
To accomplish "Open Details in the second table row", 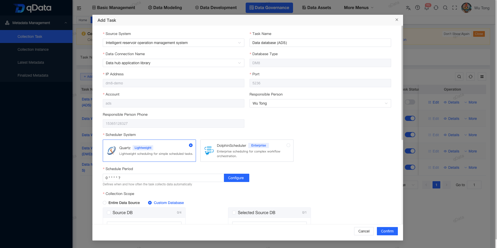I will 451,119.
